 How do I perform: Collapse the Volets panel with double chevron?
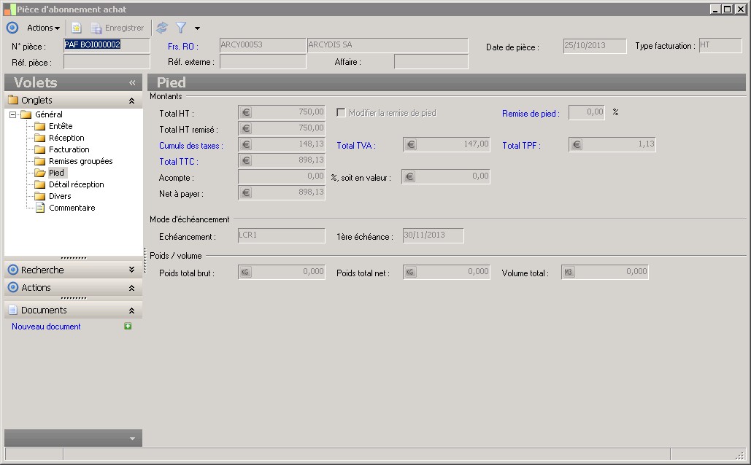tap(132, 83)
